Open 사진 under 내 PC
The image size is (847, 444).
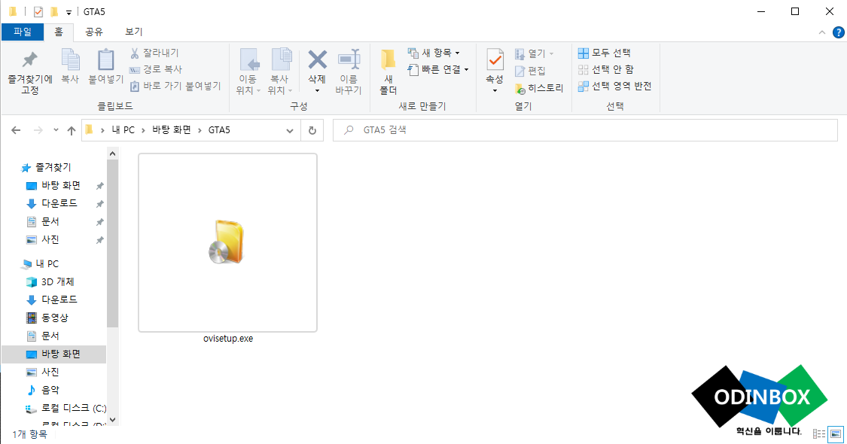50,372
